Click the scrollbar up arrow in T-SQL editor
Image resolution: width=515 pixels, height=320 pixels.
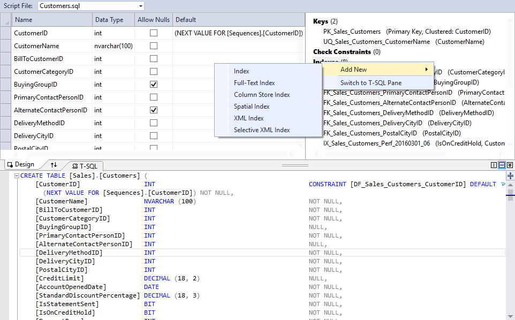pos(510,185)
